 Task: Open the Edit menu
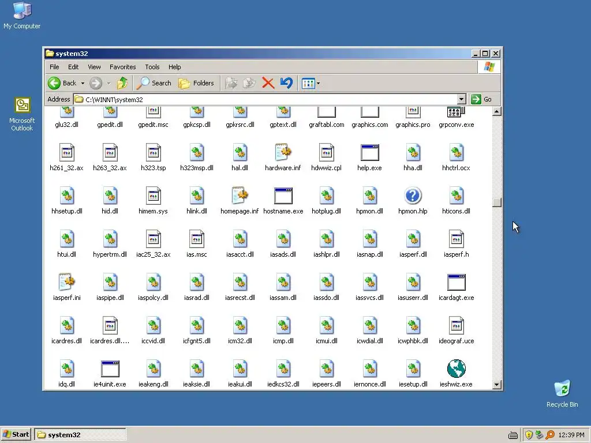click(73, 67)
